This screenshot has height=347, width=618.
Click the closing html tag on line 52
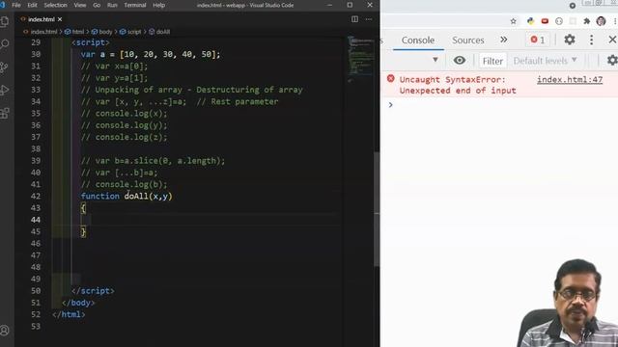point(69,314)
